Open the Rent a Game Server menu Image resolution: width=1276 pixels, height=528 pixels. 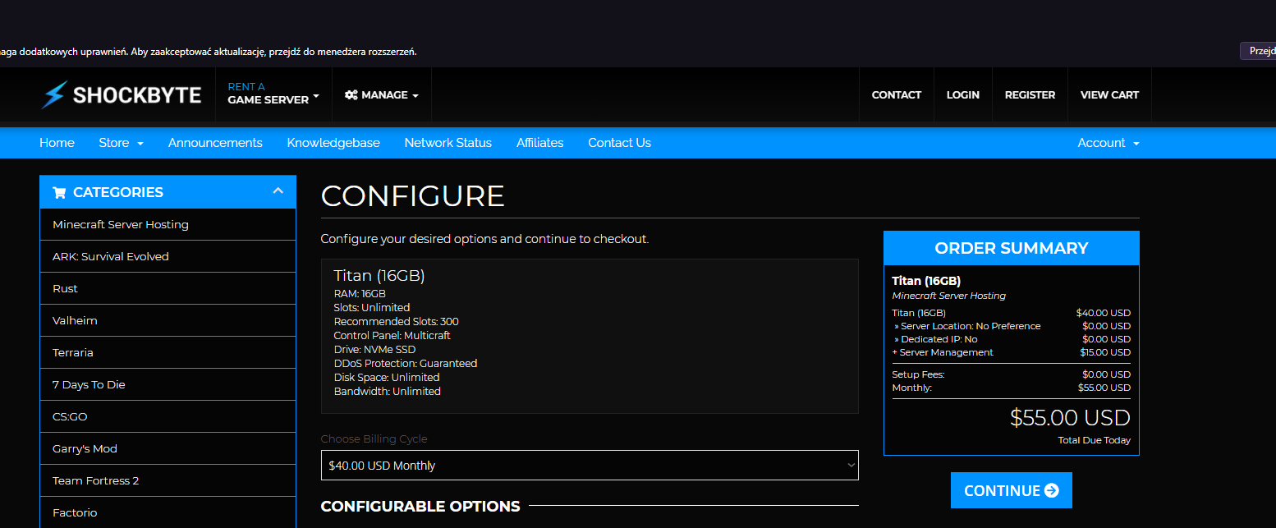pyautogui.click(x=273, y=94)
